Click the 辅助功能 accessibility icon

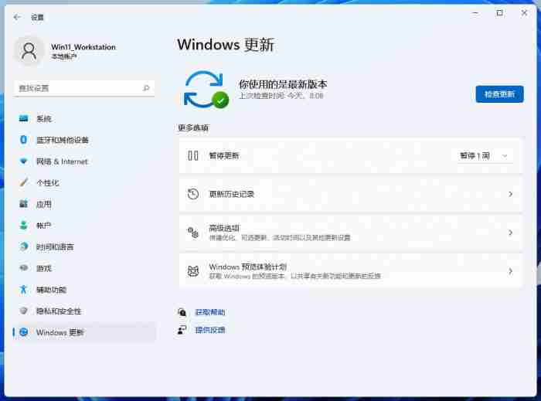pos(23,289)
